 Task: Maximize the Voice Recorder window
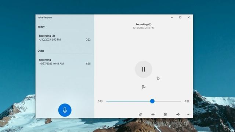pos(180,17)
